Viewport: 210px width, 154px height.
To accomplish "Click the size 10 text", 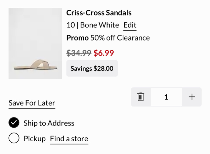I will 71,25.
